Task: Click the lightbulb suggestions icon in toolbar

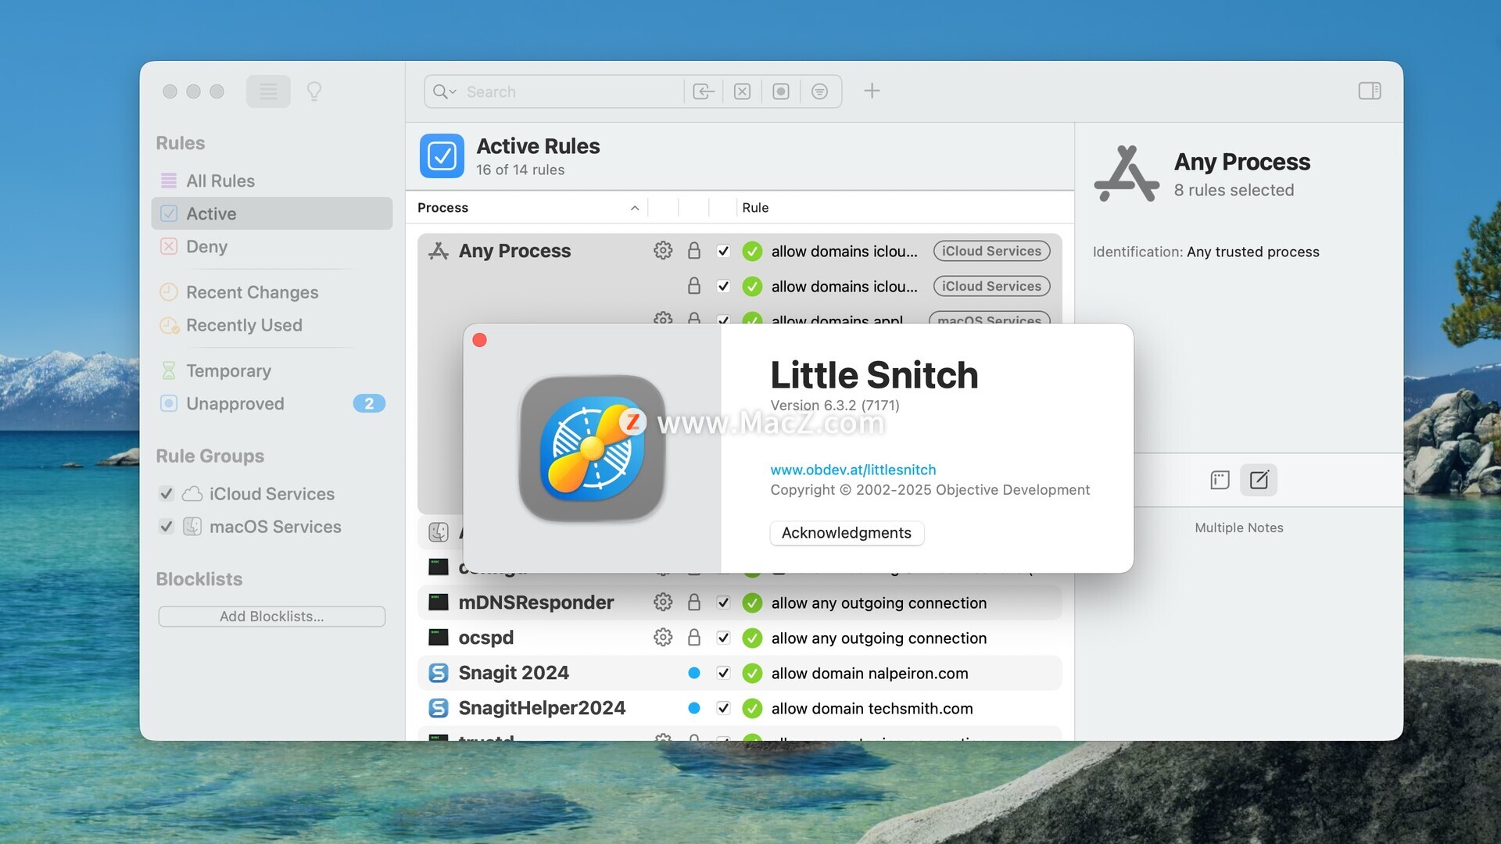Action: (314, 91)
